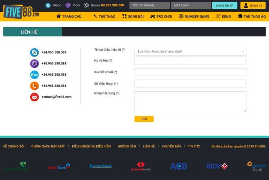Screen dimensions: 269x180
Task: Focus the Nhập nội dung text area
Action: (190, 102)
